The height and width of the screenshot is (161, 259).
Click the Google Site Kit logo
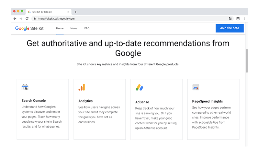click(29, 28)
